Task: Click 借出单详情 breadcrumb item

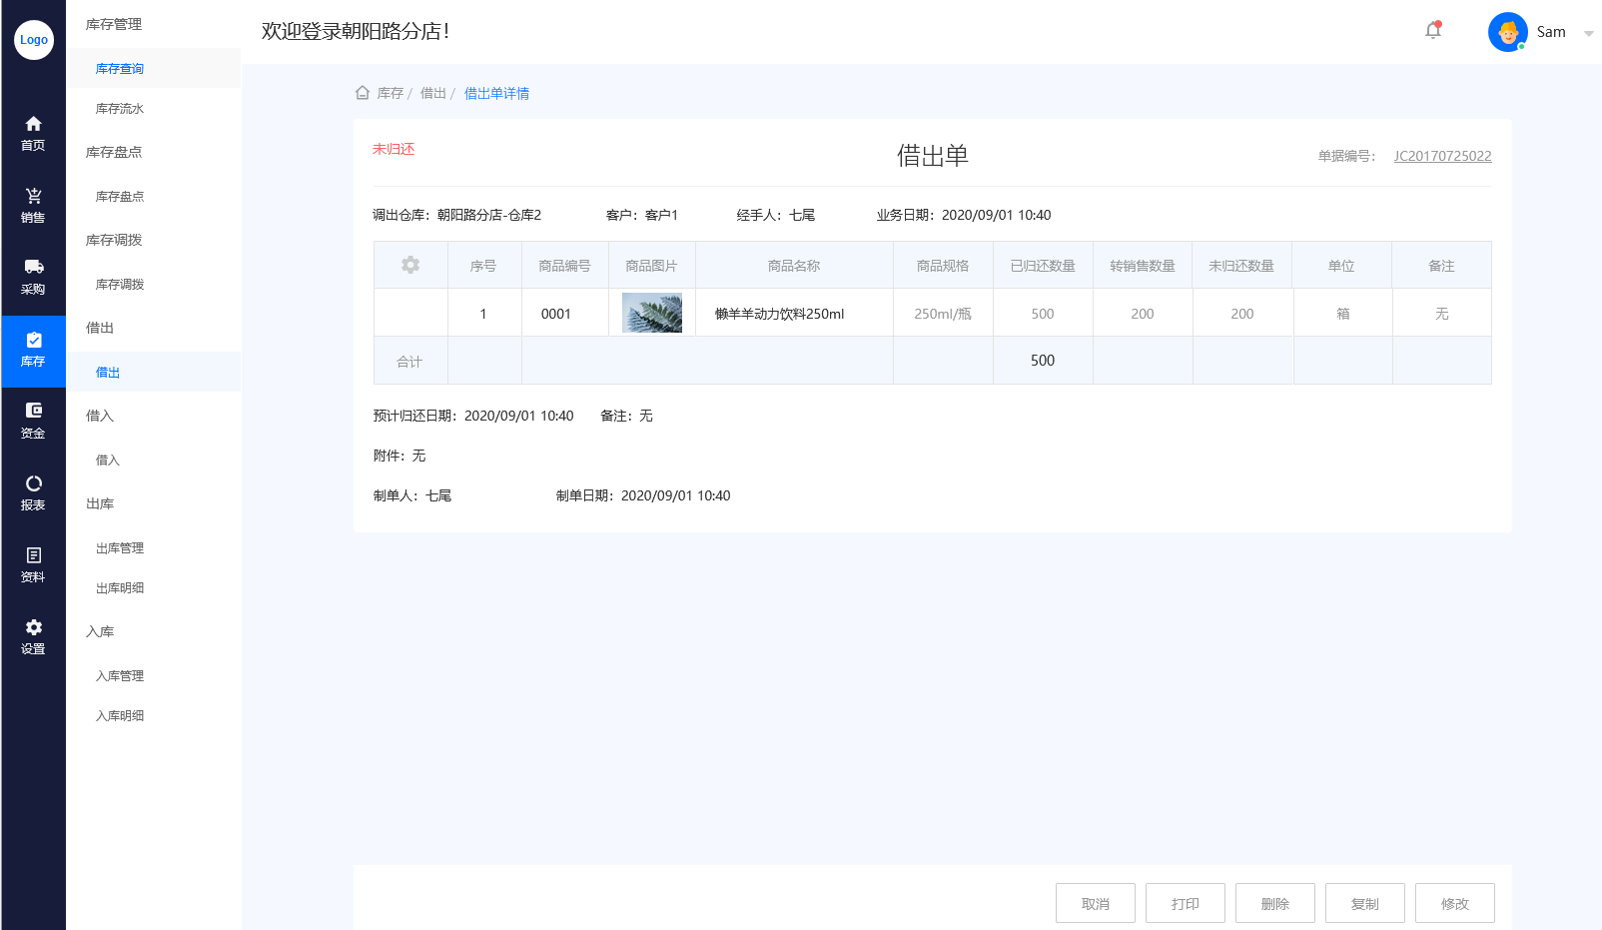Action: tap(496, 93)
